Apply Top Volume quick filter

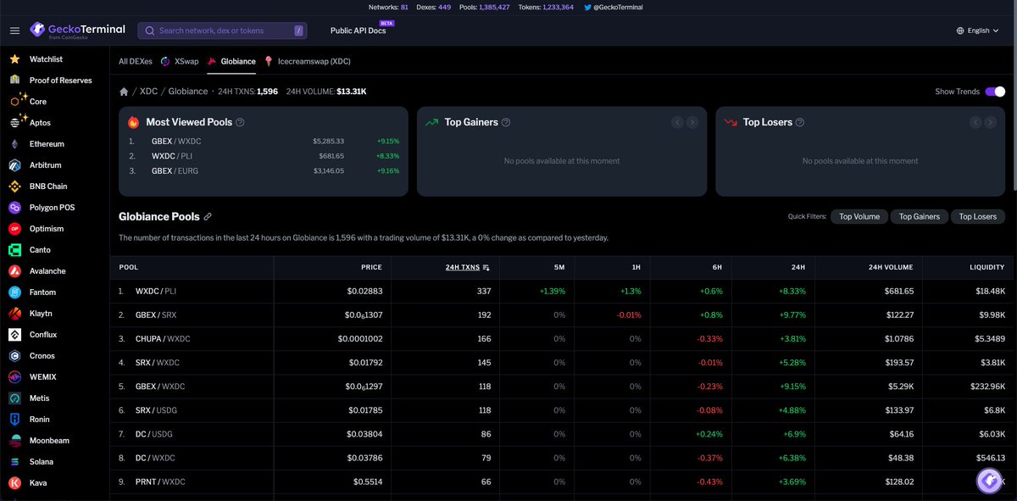tap(859, 216)
